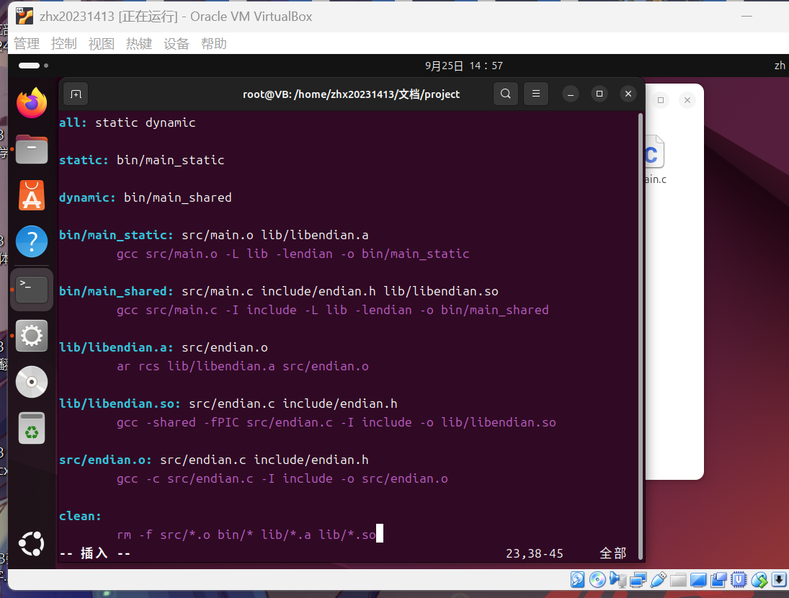Click vim '-- 插入 --' mode indicator
Viewport: 789px width, 598px height.
(94, 553)
